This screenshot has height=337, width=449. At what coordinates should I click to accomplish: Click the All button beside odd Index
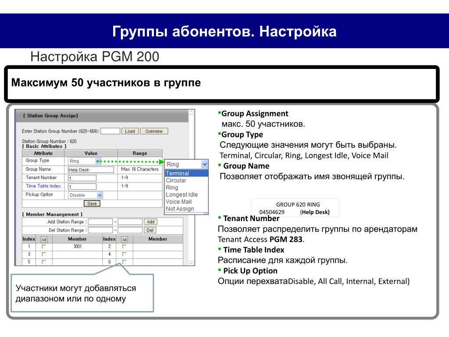[44, 240]
